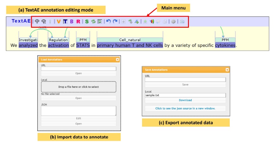Redo the last undone edit

coord(115,21)
